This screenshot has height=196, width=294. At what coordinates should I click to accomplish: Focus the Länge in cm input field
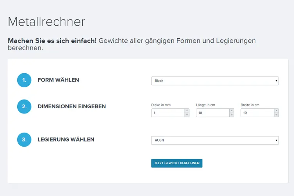(212, 113)
